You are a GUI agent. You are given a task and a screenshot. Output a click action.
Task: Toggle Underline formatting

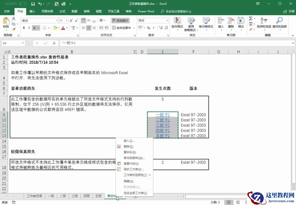[34, 28]
